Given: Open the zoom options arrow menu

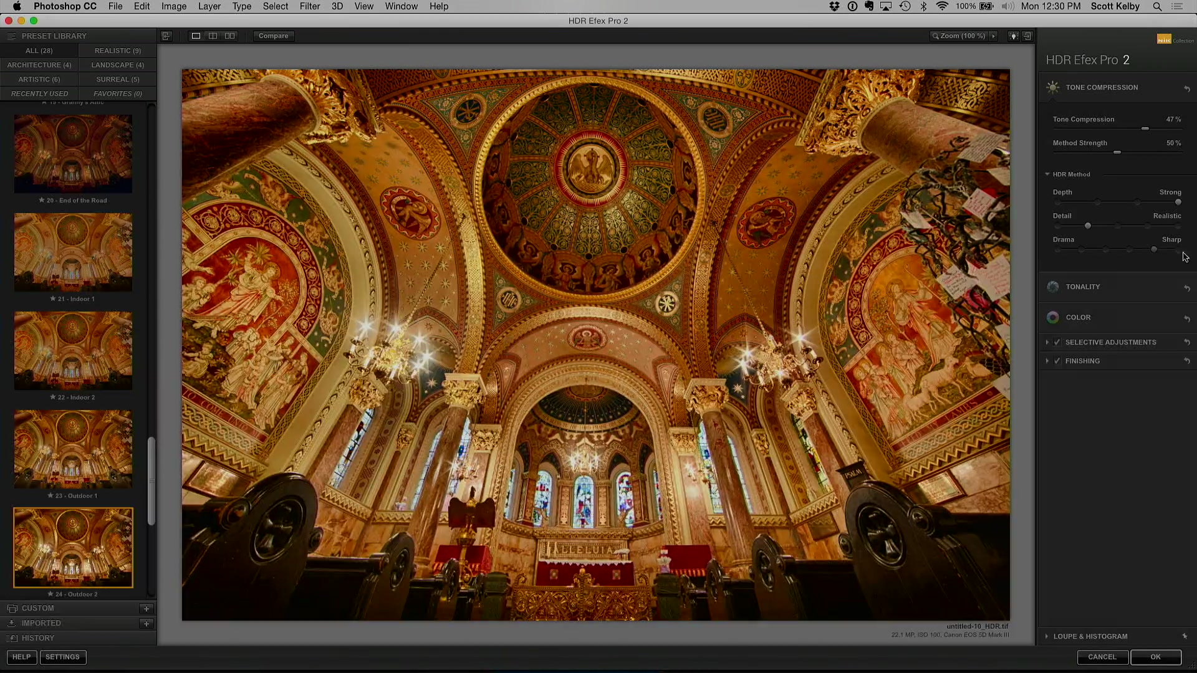Looking at the screenshot, I should [x=994, y=36].
